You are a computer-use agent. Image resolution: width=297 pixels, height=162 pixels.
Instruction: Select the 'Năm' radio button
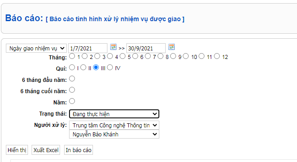(72, 101)
